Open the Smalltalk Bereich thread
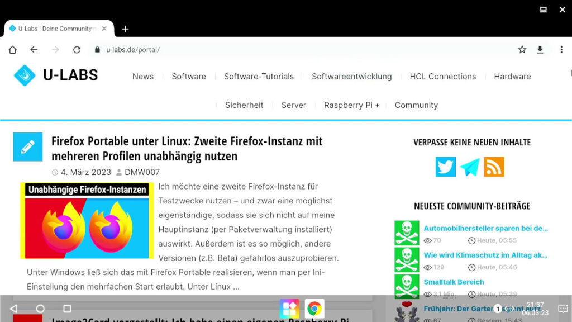The image size is (572, 322). pyautogui.click(x=454, y=282)
